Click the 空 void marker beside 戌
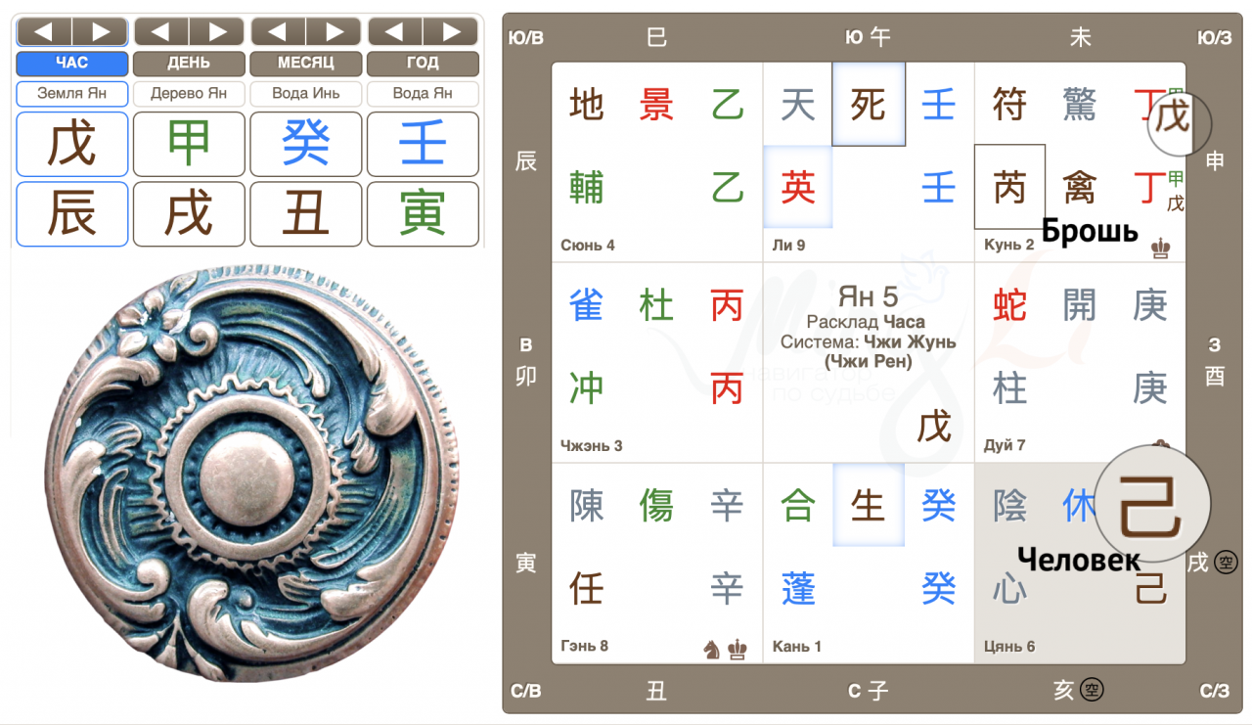Viewport: 1252px width, 725px height. pos(1225,563)
